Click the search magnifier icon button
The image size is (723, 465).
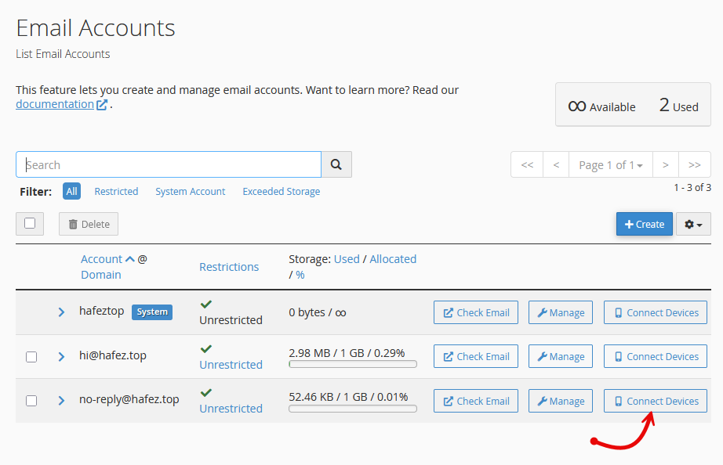click(x=336, y=164)
